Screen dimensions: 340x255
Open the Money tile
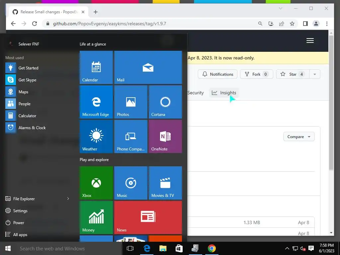tap(96, 217)
